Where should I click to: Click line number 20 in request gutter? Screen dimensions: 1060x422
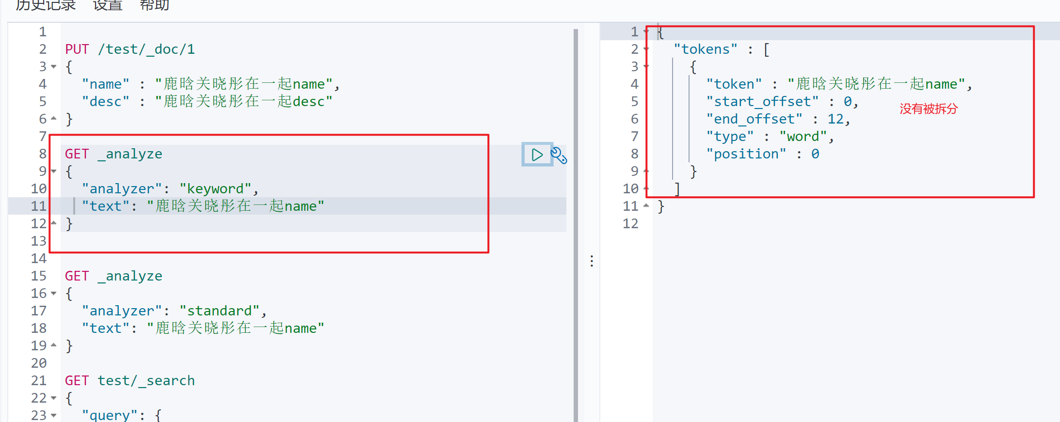[39, 363]
